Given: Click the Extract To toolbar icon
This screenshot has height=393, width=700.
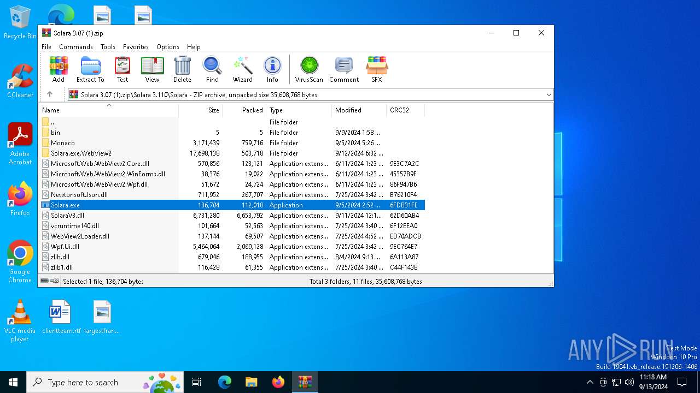Looking at the screenshot, I should (x=90, y=69).
